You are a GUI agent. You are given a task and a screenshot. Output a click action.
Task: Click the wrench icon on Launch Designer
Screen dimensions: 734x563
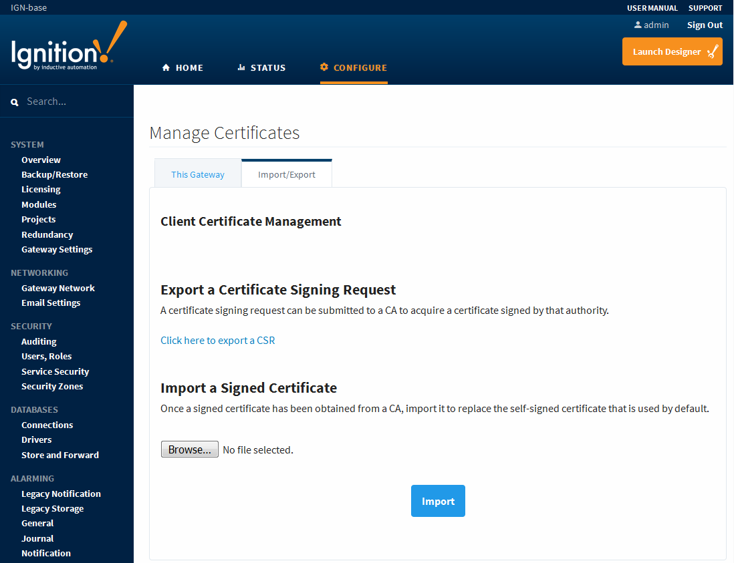pos(711,51)
